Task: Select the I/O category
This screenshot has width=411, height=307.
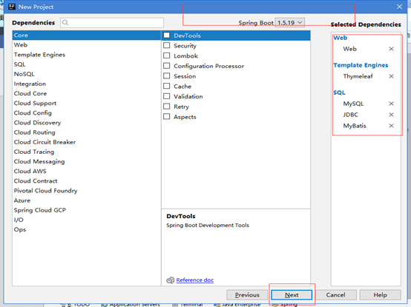Action: tap(87, 220)
